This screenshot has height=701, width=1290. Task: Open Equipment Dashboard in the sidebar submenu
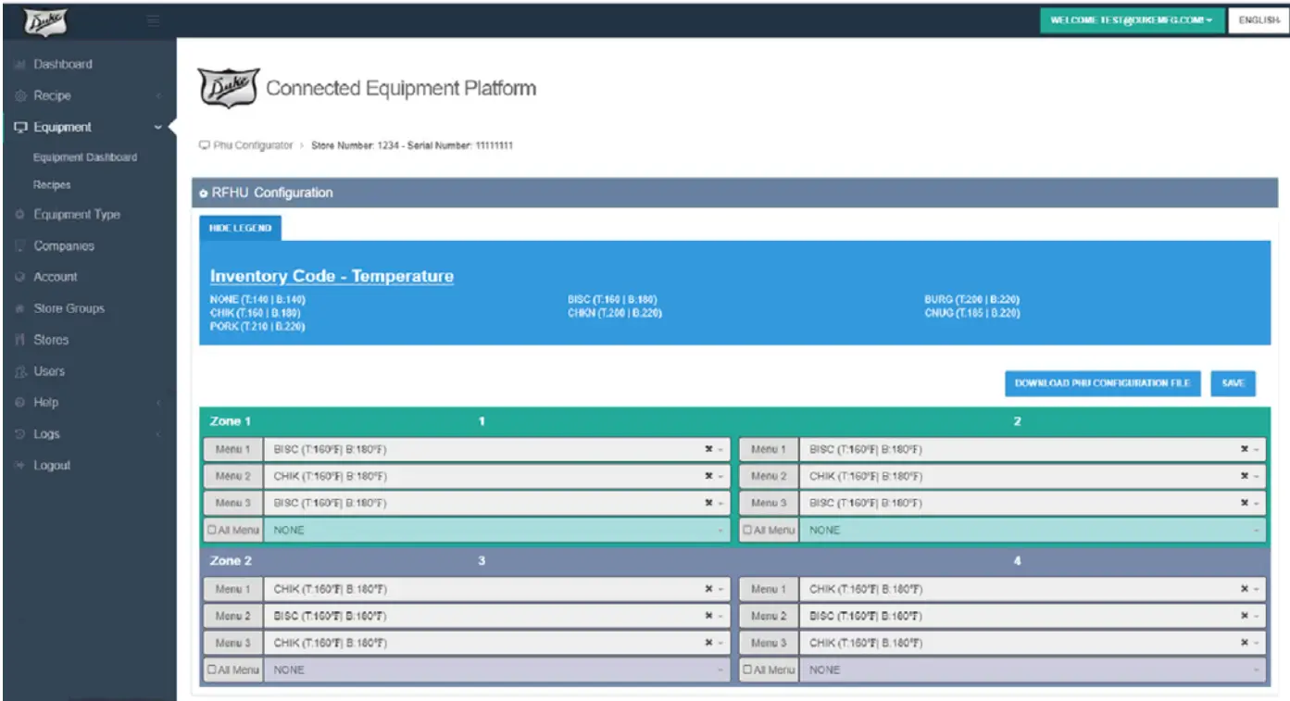(85, 157)
